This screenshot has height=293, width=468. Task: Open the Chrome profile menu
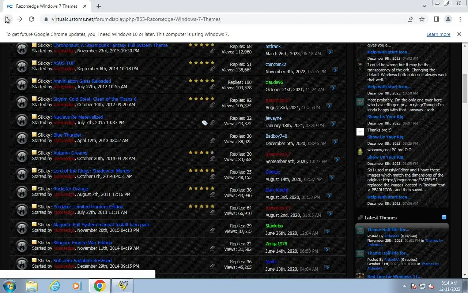pos(448,19)
